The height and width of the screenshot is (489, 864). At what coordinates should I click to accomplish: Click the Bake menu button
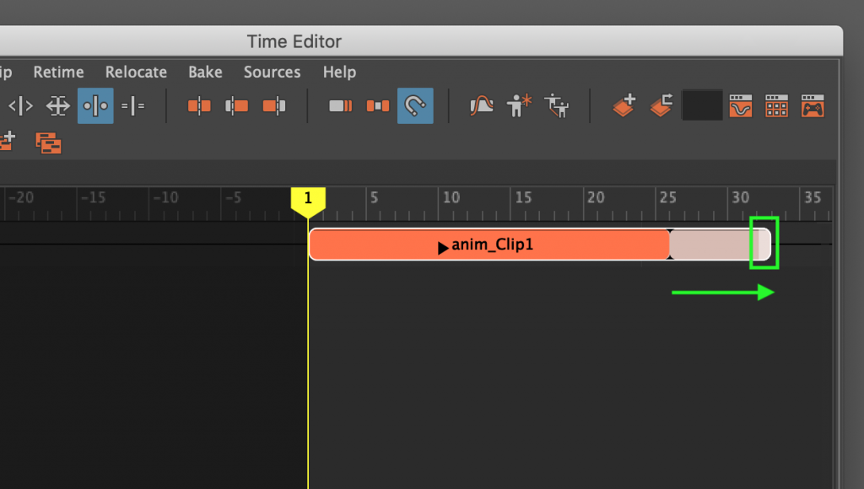(x=205, y=73)
